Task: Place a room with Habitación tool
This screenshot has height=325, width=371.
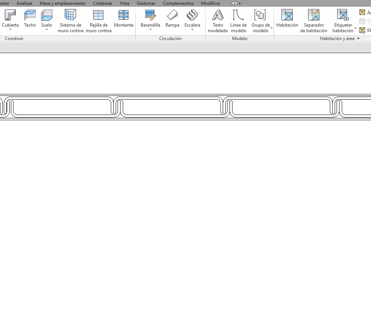Action: click(287, 19)
